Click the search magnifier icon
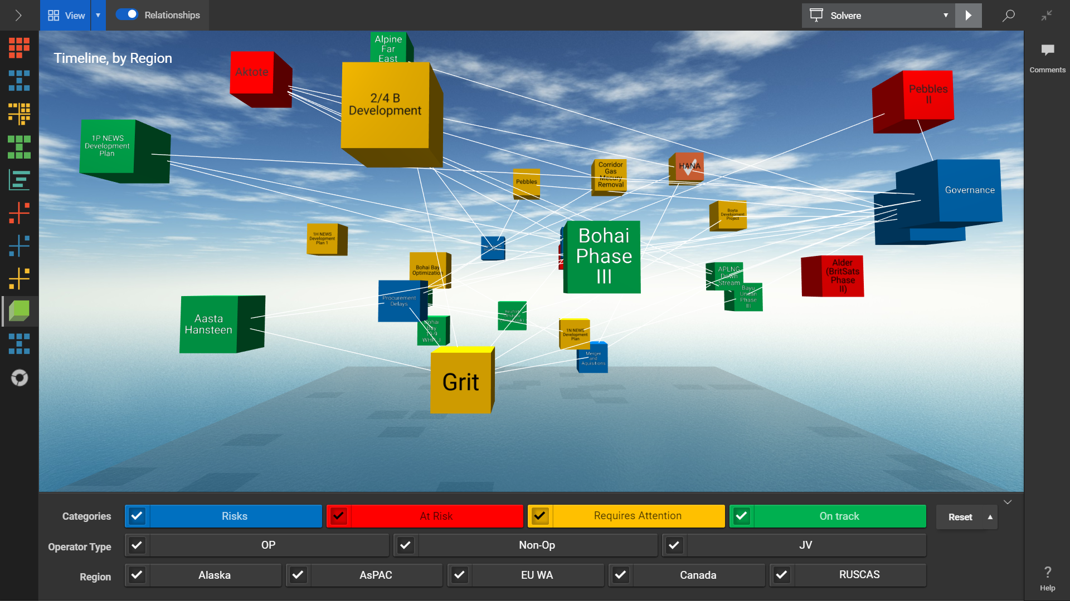1070x601 pixels. pyautogui.click(x=1008, y=16)
